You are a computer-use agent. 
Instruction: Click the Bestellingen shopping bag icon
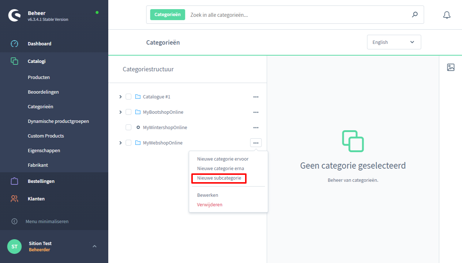click(x=14, y=181)
